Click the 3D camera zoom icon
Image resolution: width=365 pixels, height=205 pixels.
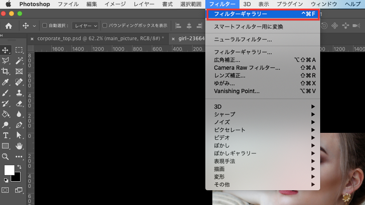click(x=356, y=25)
